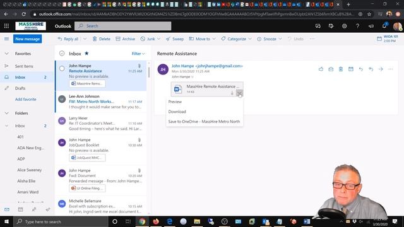Open the Larry Heier IT Coordinator's Meeting email
404x227 pixels.
pyautogui.click(x=101, y=124)
